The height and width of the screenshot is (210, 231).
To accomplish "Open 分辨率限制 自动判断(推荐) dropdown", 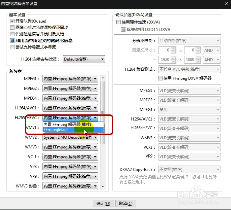I will pos(190,41).
